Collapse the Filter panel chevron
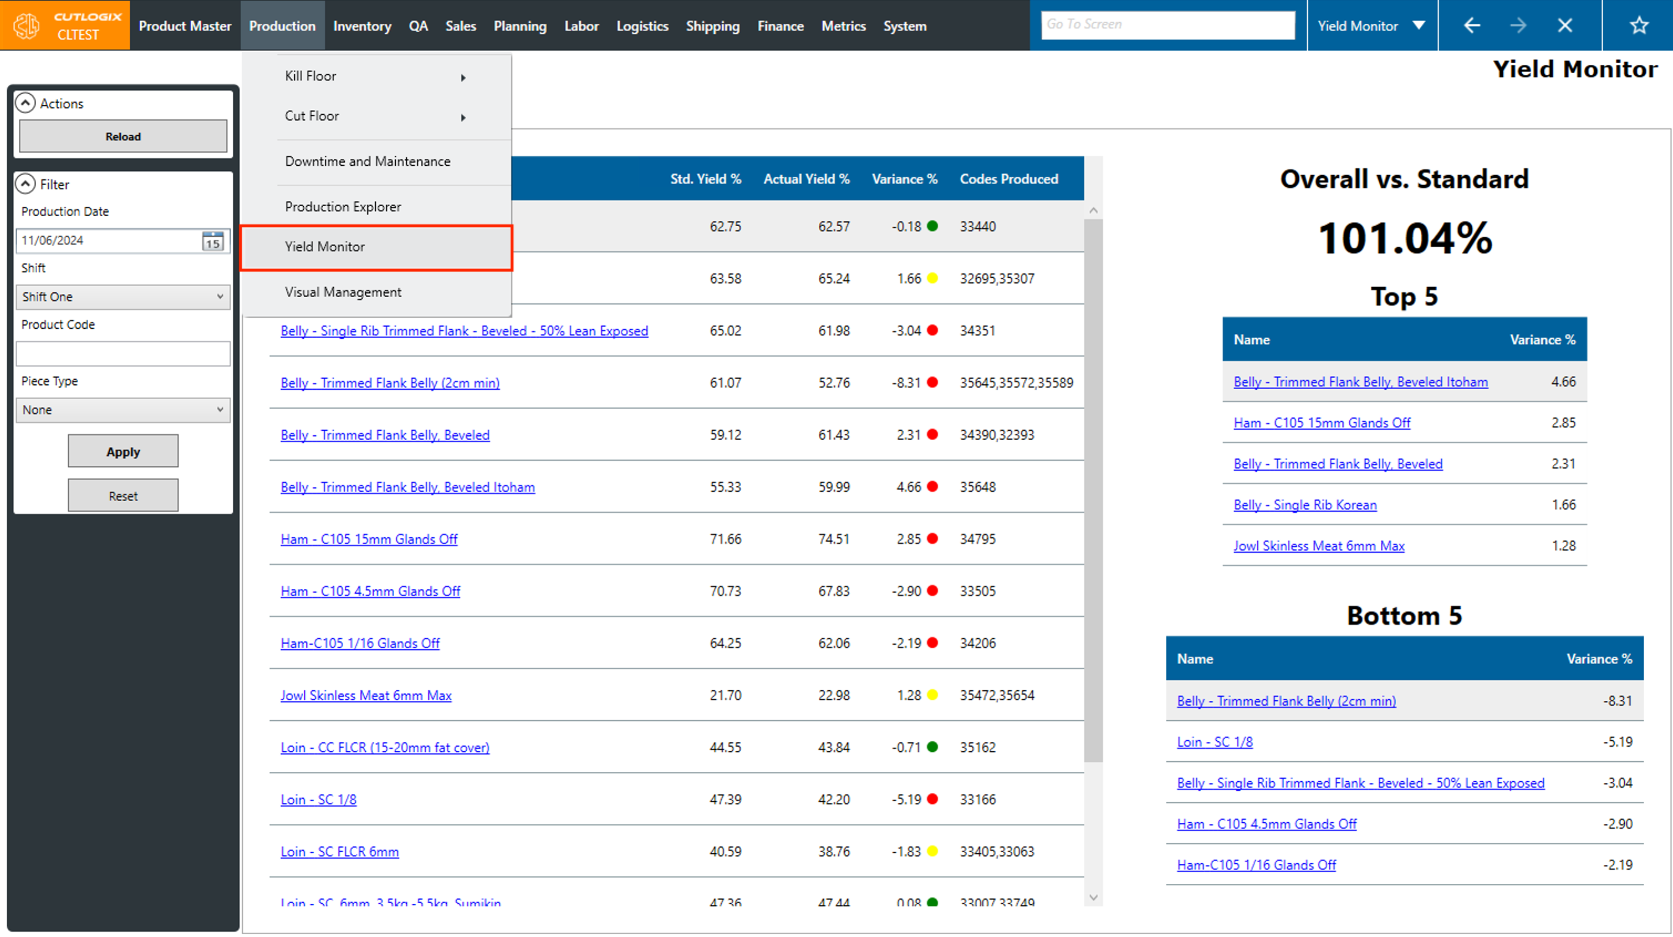 (x=25, y=184)
